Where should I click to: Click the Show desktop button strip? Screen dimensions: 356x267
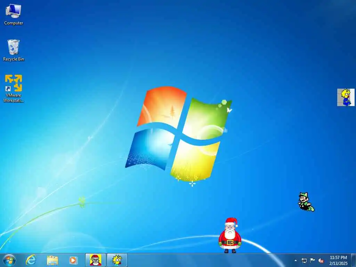(354, 260)
